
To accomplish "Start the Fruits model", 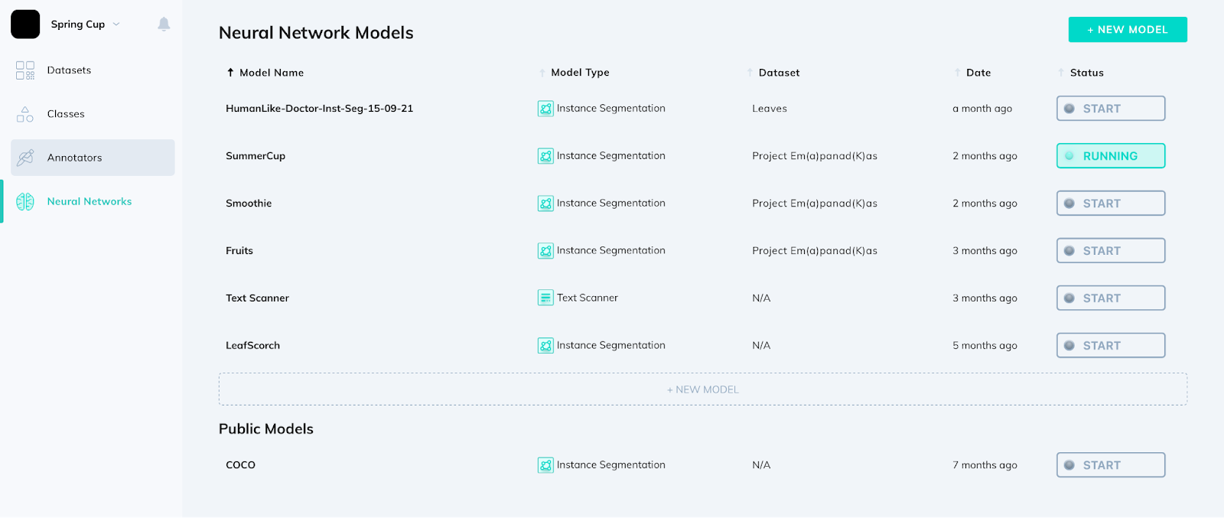I will pyautogui.click(x=1110, y=250).
